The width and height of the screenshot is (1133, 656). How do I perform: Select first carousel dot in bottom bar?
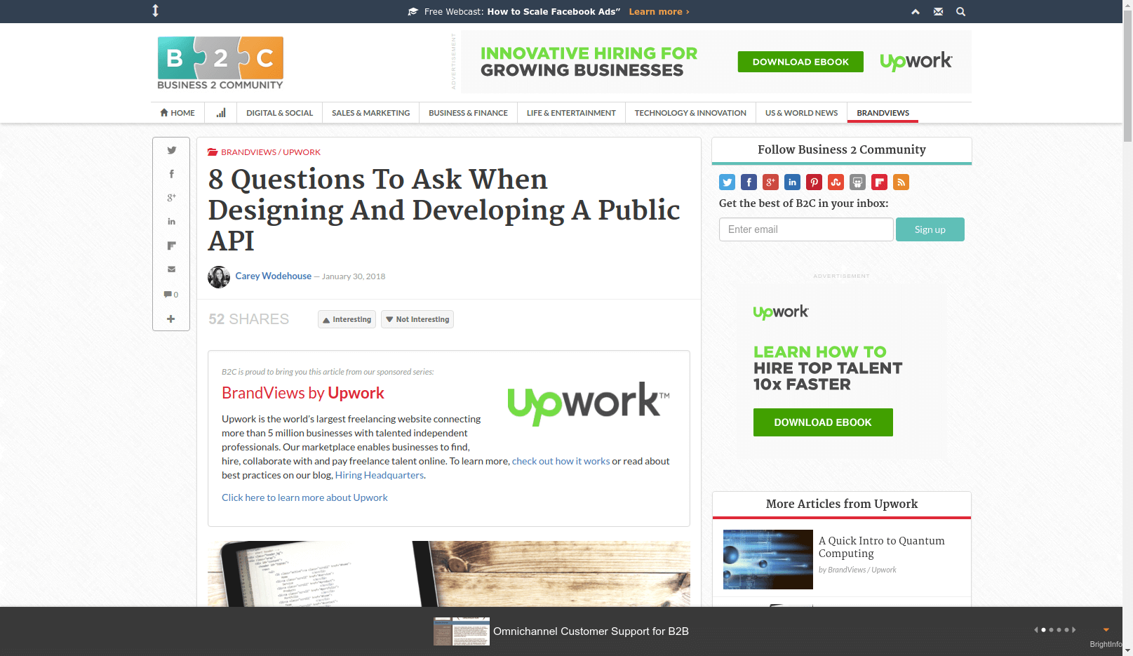point(1043,630)
